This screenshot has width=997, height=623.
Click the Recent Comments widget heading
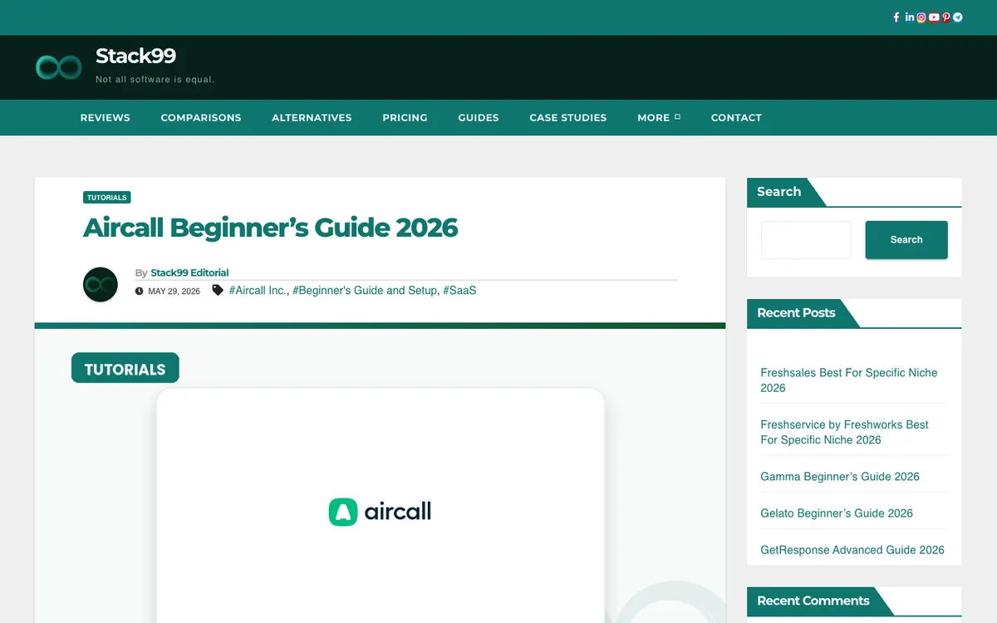click(x=813, y=601)
